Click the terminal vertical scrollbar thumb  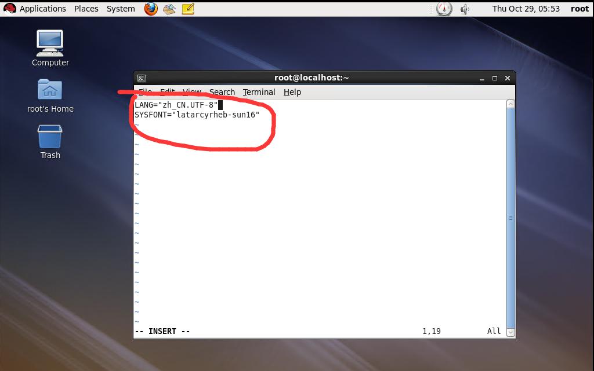pos(510,218)
